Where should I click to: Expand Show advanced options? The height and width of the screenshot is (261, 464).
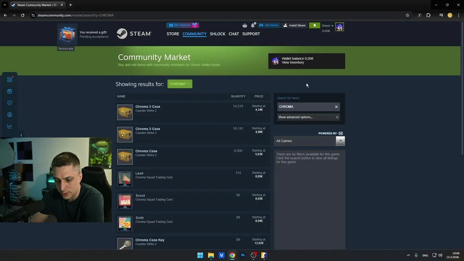click(x=308, y=117)
